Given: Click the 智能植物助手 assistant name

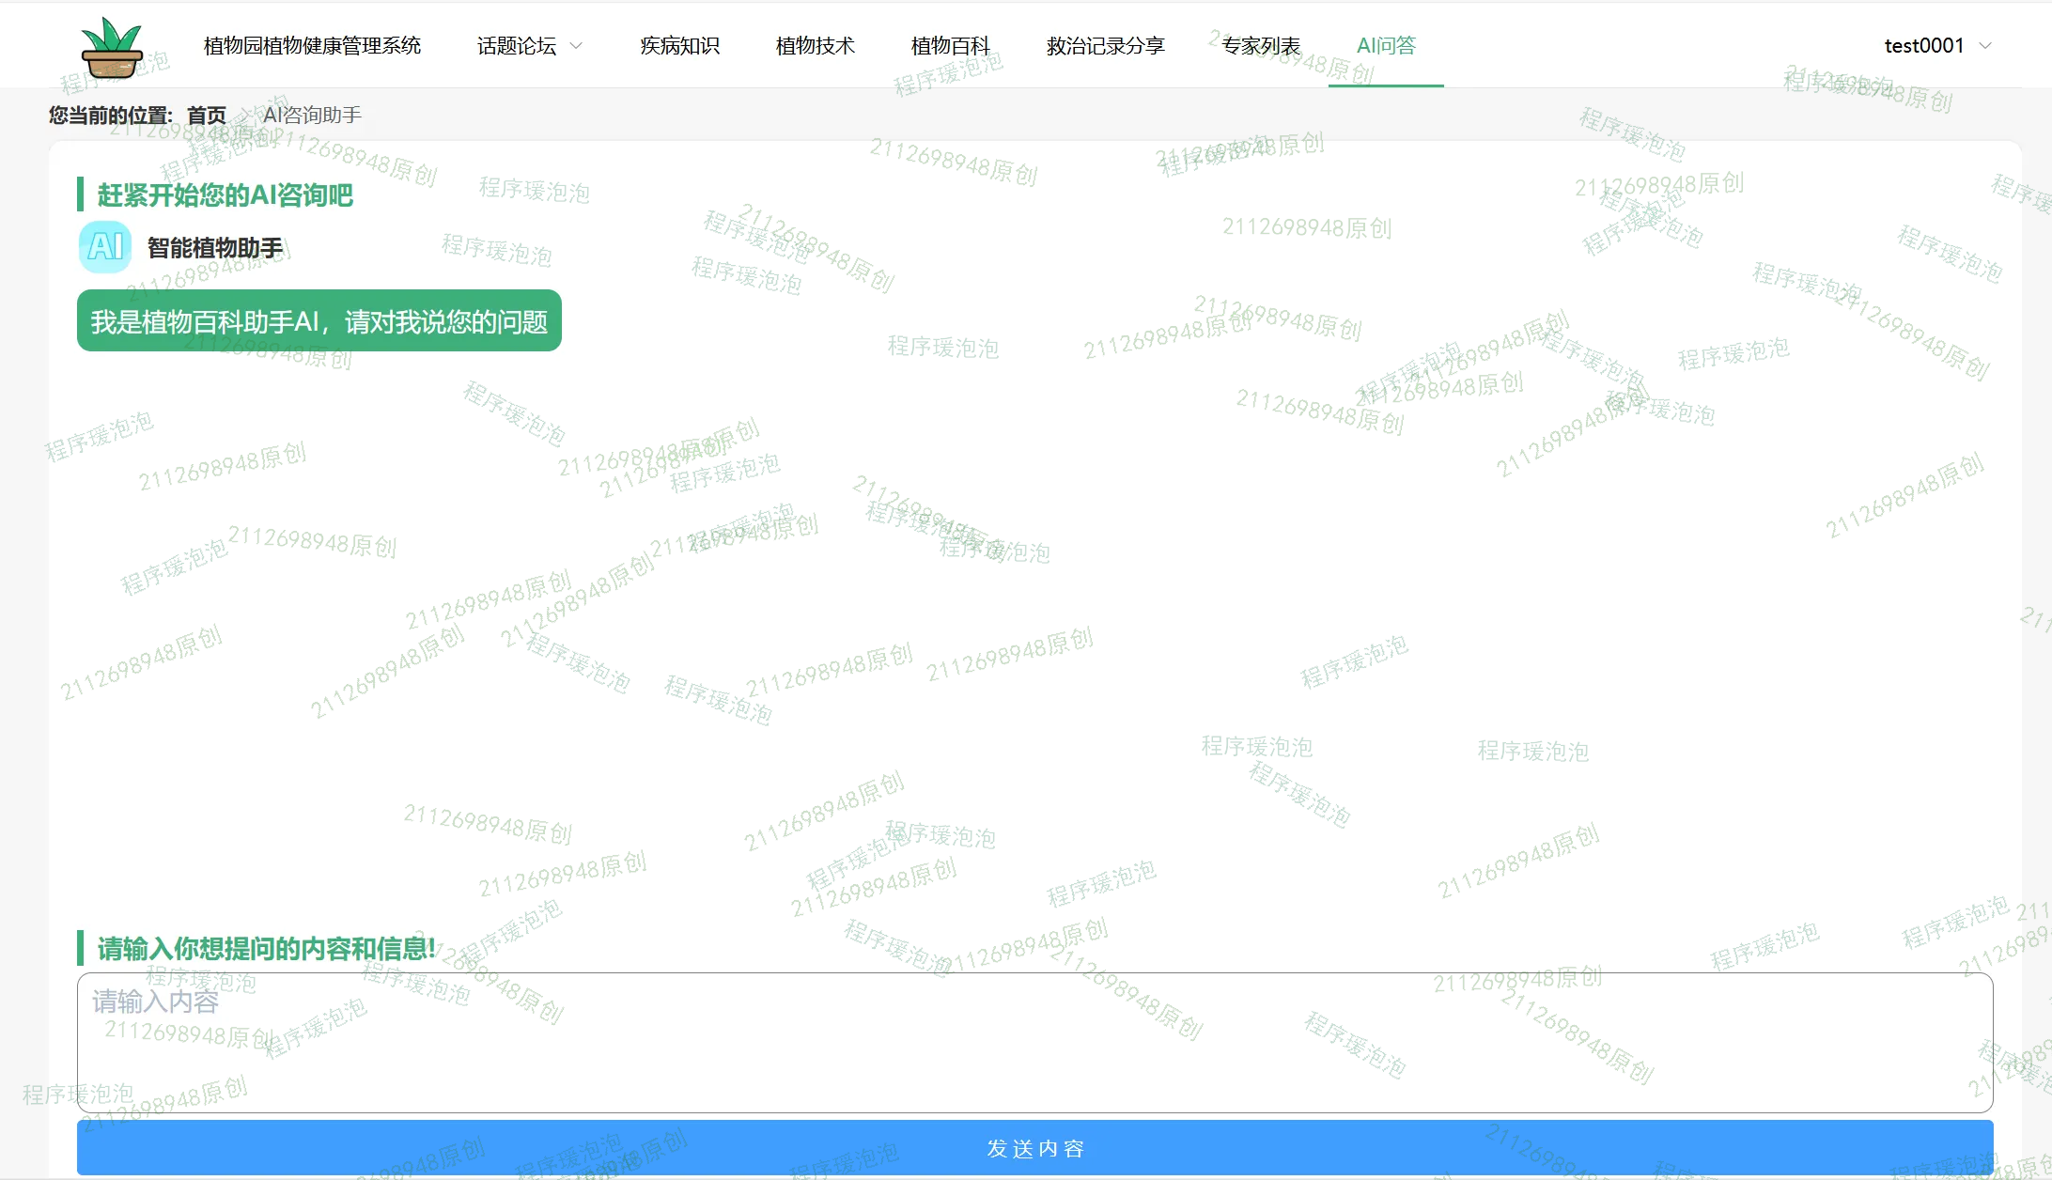Looking at the screenshot, I should 214,248.
